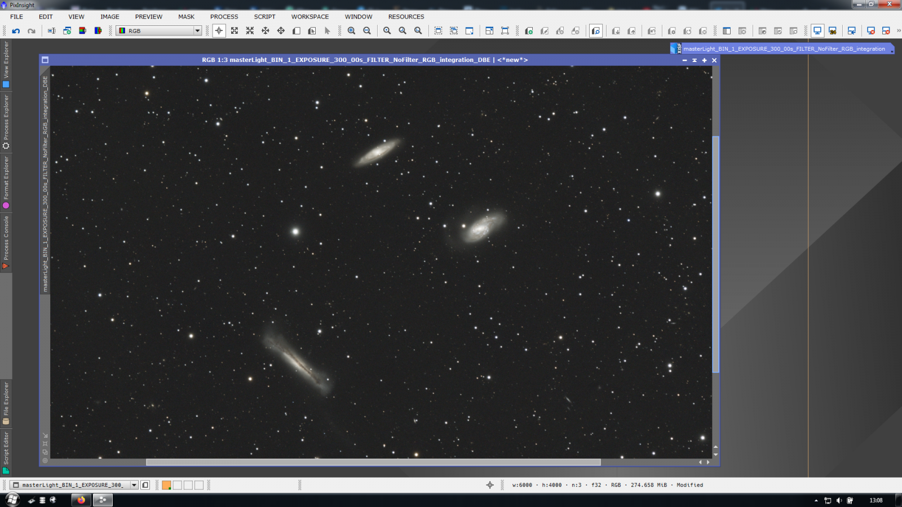Open the Script Editor side tab
The height and width of the screenshot is (507, 902).
pos(6,453)
